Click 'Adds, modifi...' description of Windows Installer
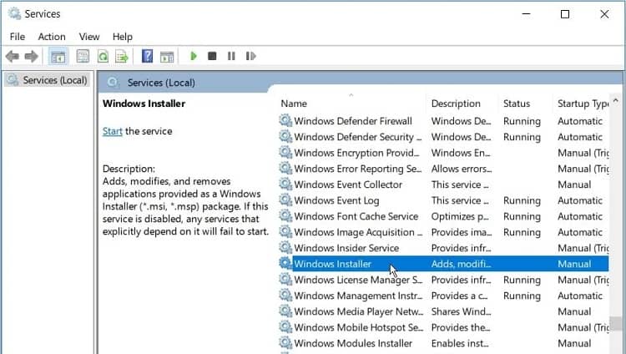The image size is (626, 354). (x=461, y=264)
